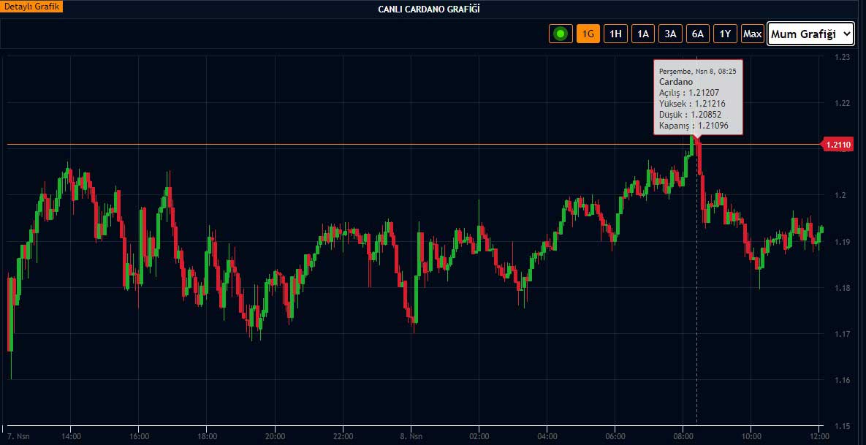
Task: Select the Kapanış : 1.21096 tooltip value
Action: 693,126
